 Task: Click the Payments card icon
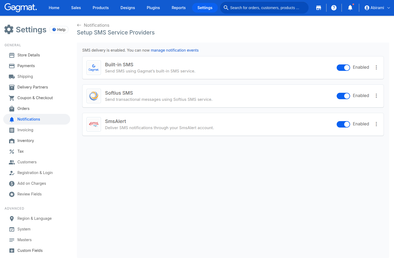tap(12, 66)
